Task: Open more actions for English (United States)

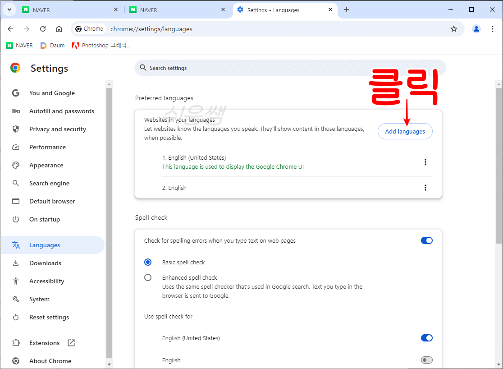Action: [425, 161]
